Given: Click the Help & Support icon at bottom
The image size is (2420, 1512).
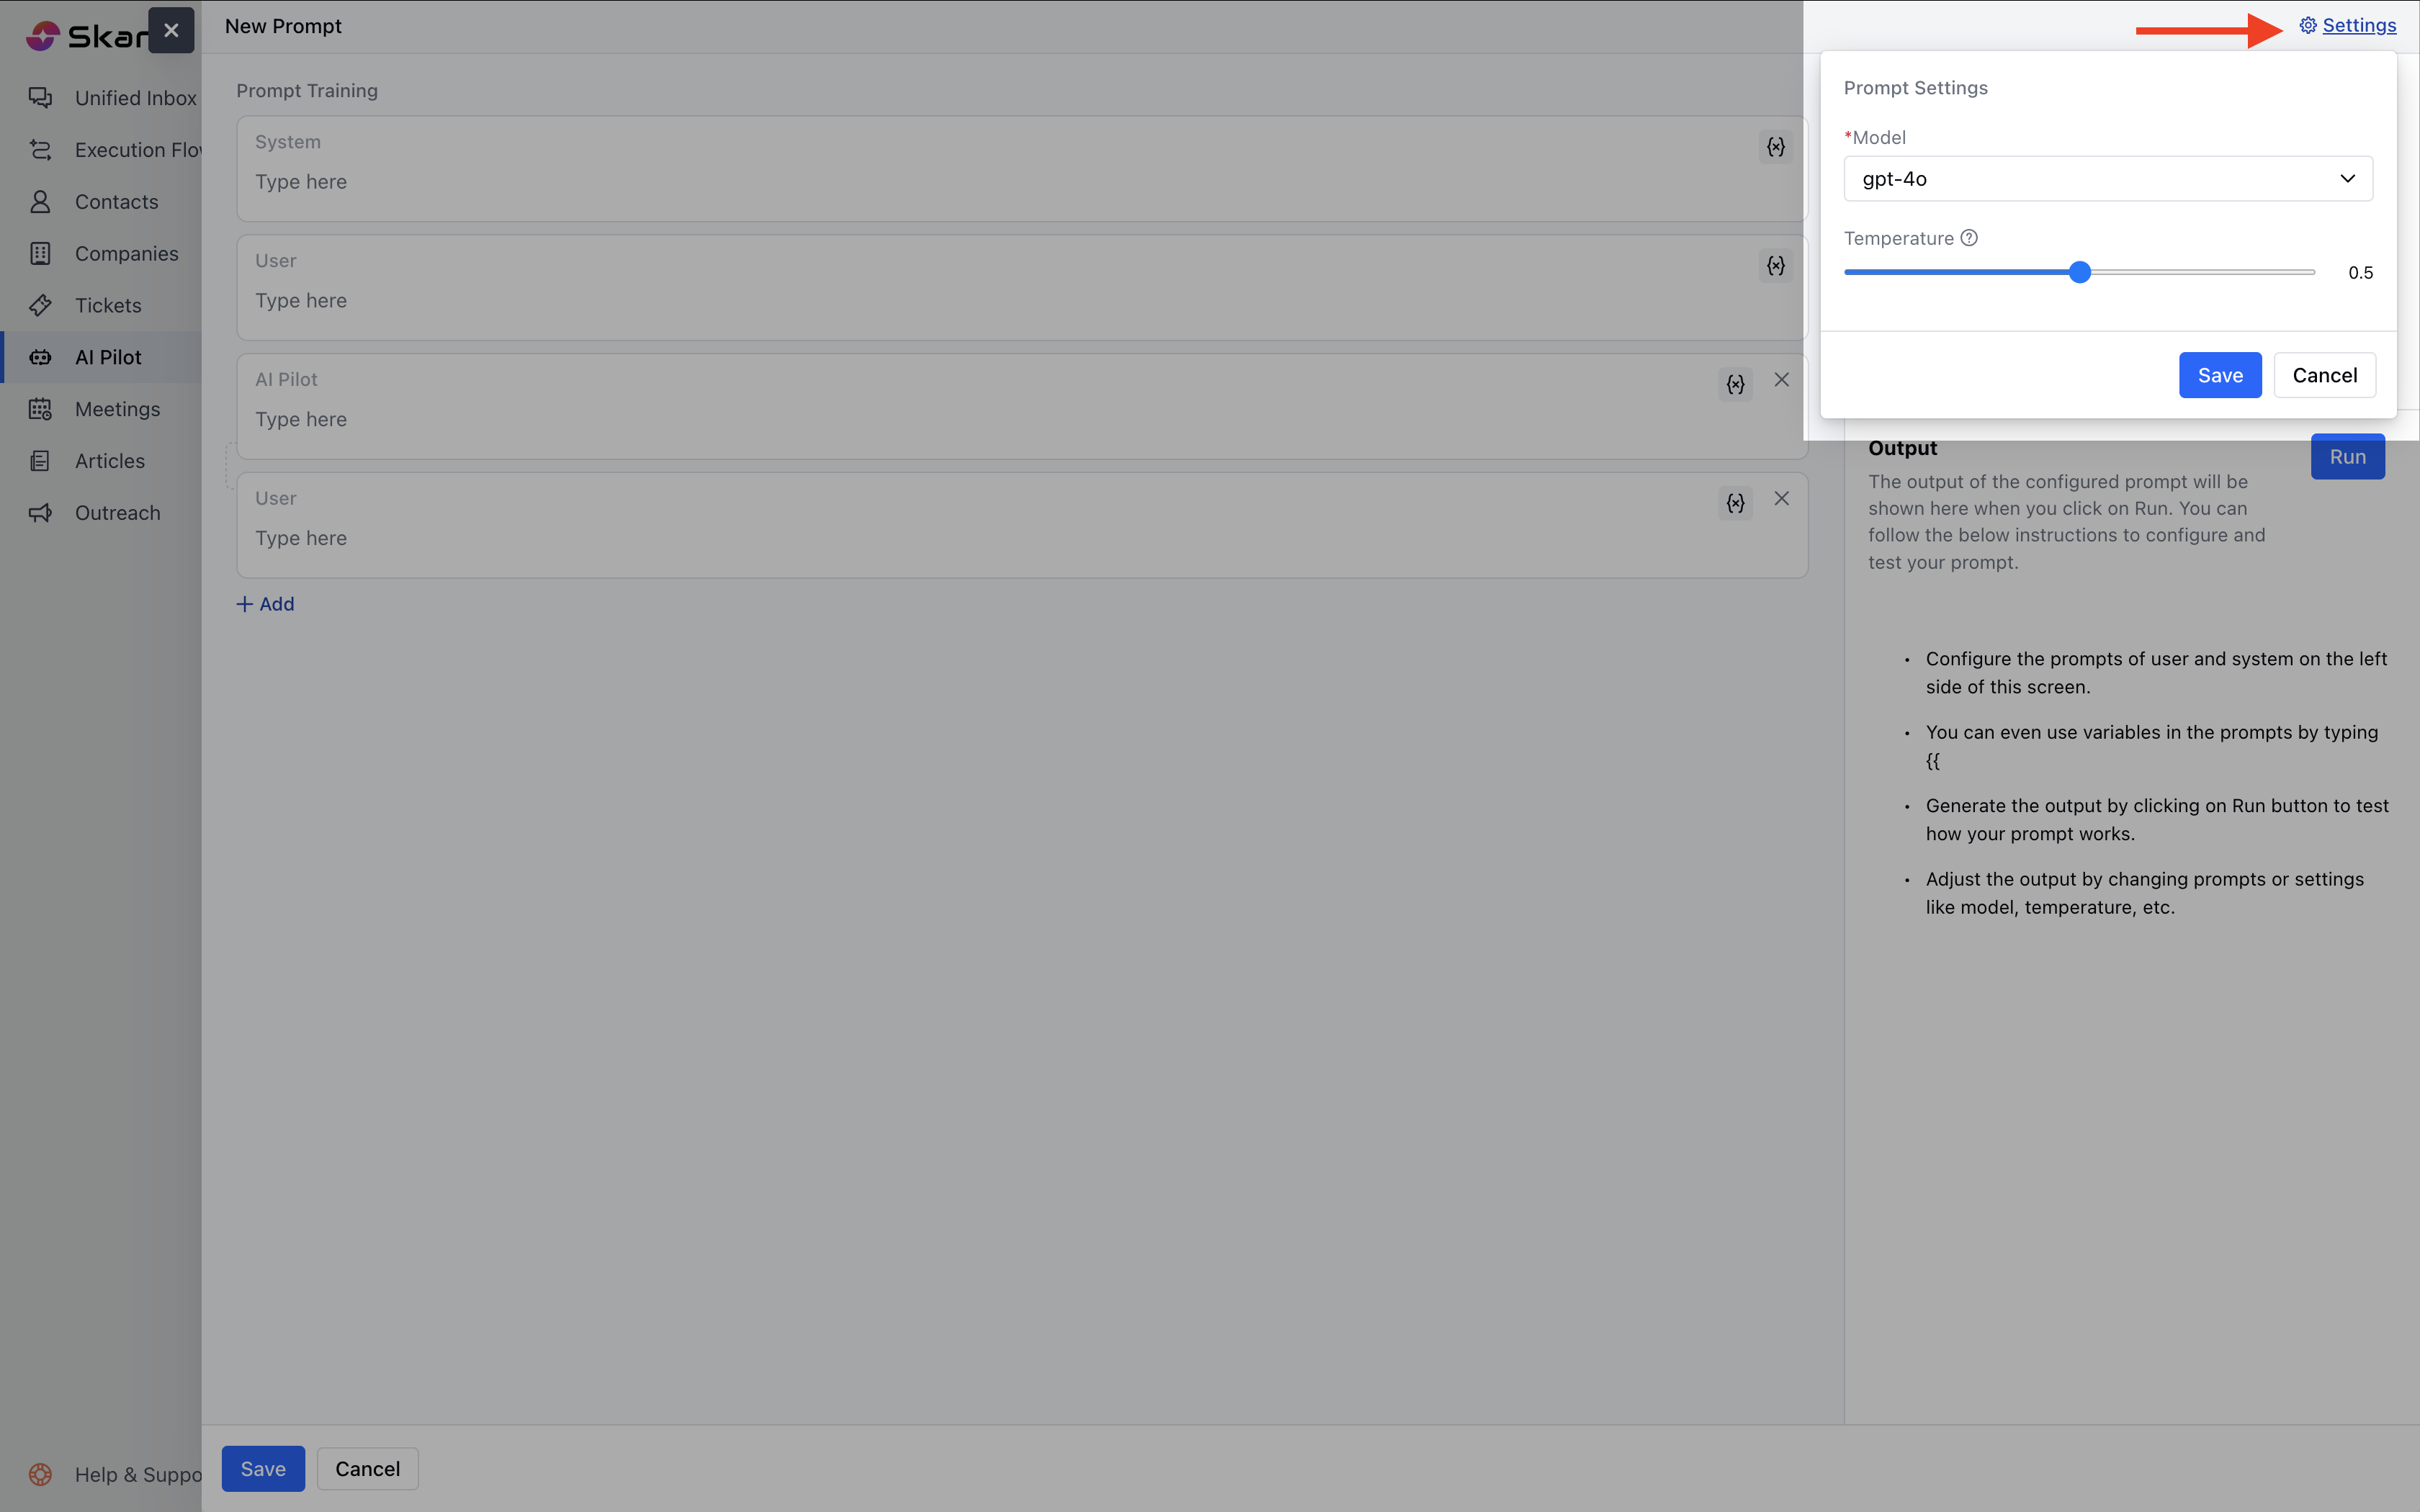Looking at the screenshot, I should tap(40, 1474).
